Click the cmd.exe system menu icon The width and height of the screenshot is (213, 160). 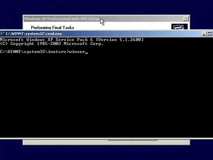pyautogui.click(x=2, y=34)
